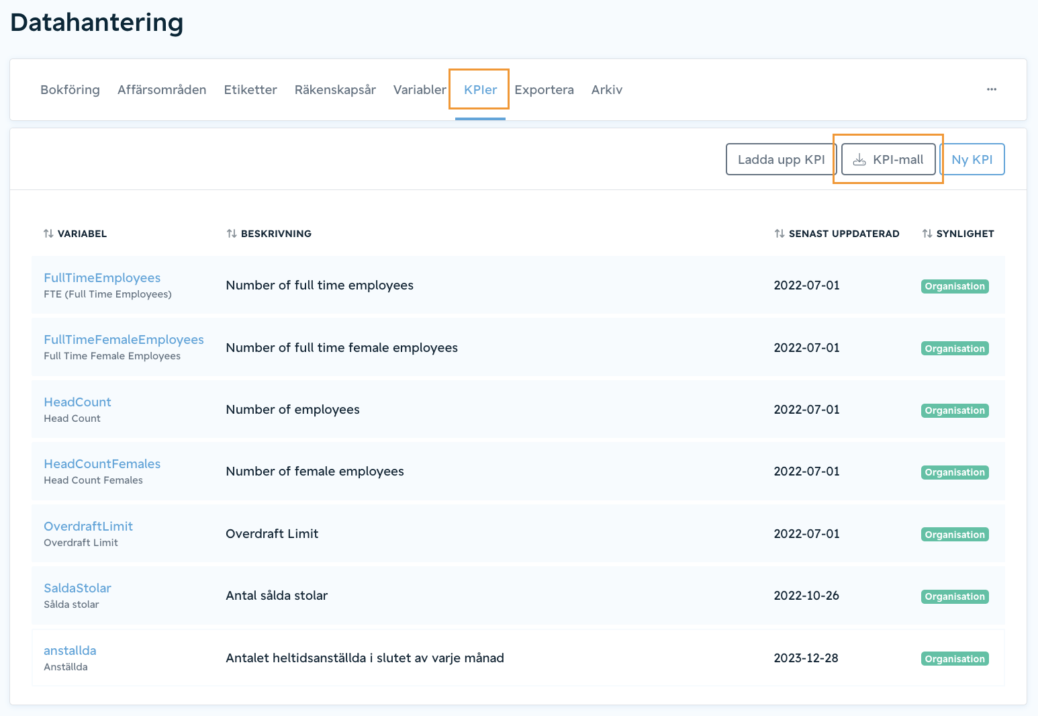Click the Datahantering page heading
Viewport: 1038px width, 716px height.
[97, 23]
